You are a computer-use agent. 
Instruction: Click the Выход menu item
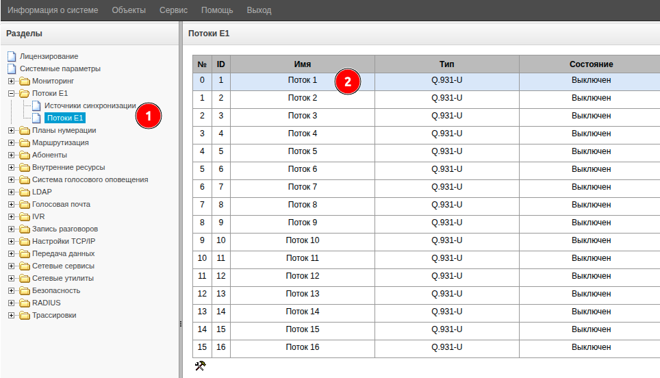click(259, 10)
